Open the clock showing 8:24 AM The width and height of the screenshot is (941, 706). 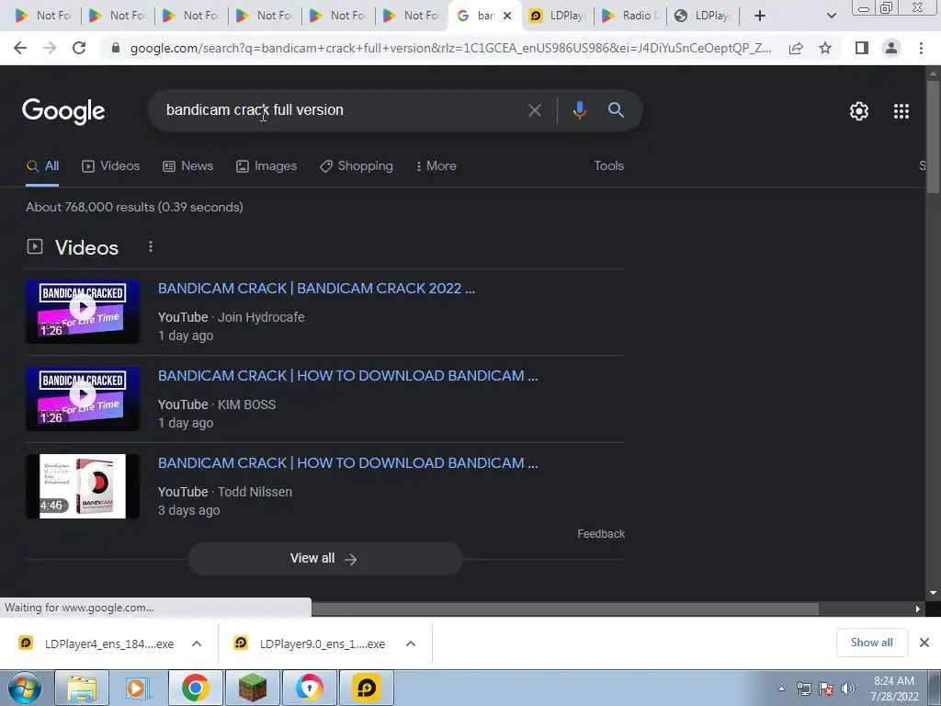[x=894, y=689]
